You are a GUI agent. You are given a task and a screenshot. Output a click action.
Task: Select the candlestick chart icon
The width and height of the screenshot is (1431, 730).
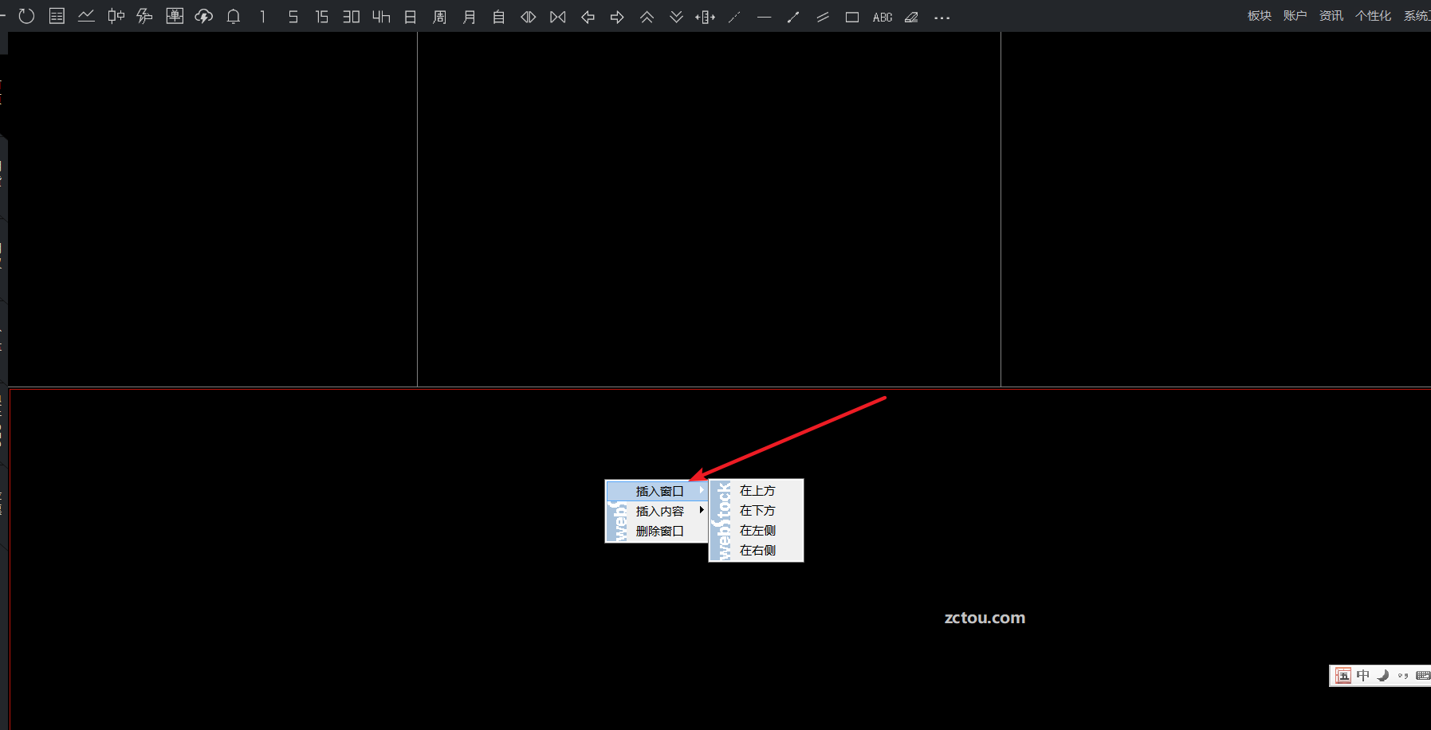[x=116, y=17]
